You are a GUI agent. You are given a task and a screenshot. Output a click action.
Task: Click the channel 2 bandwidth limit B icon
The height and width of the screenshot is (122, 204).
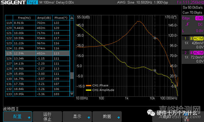(x=191, y=53)
